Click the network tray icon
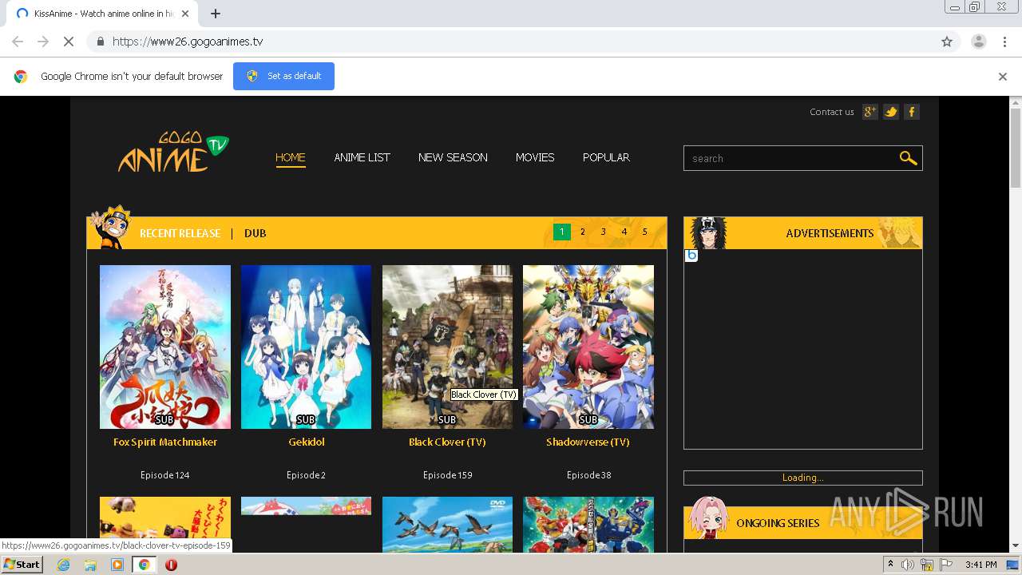The height and width of the screenshot is (575, 1022). tap(927, 565)
